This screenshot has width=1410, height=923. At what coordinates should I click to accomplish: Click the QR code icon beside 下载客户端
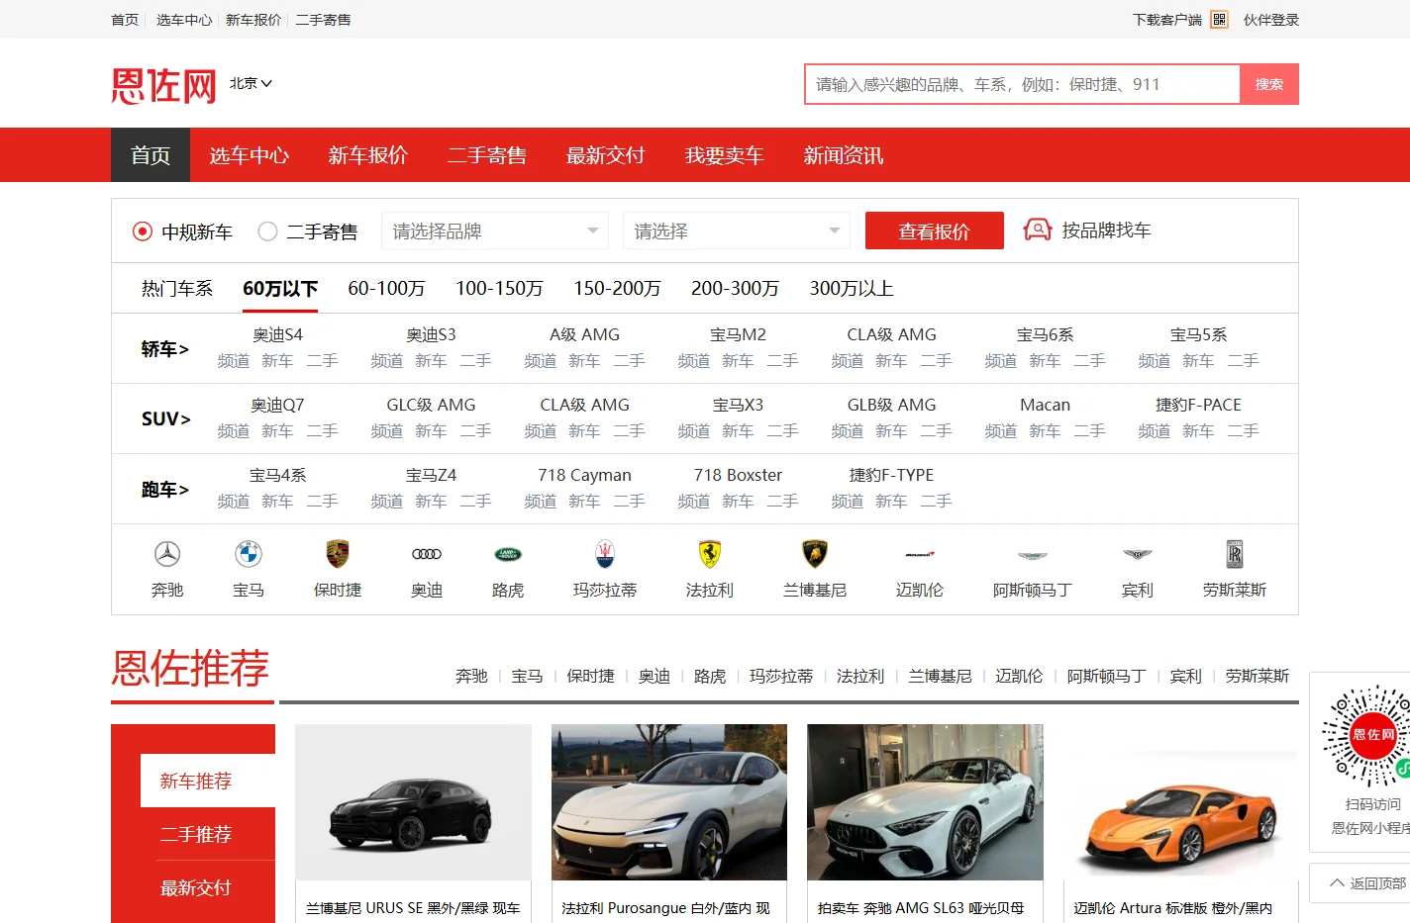click(1220, 20)
